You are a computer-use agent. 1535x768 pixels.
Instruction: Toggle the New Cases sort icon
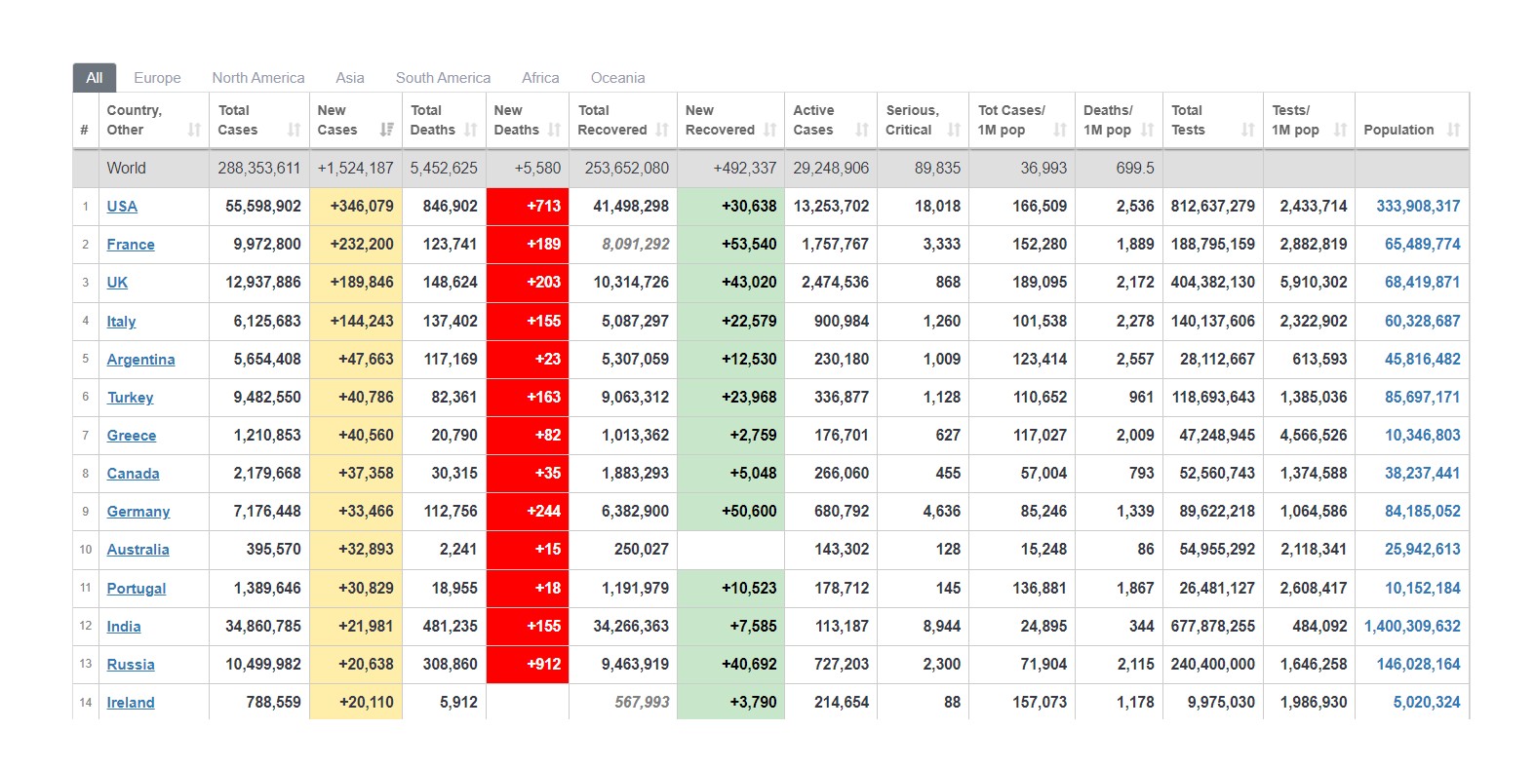pyautogui.click(x=387, y=130)
